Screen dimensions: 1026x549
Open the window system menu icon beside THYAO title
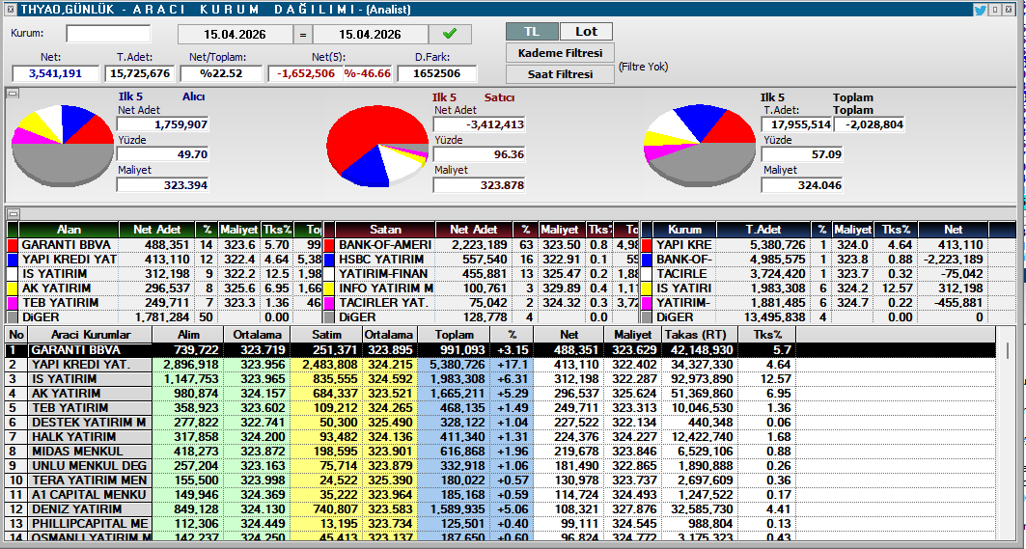pos(10,9)
